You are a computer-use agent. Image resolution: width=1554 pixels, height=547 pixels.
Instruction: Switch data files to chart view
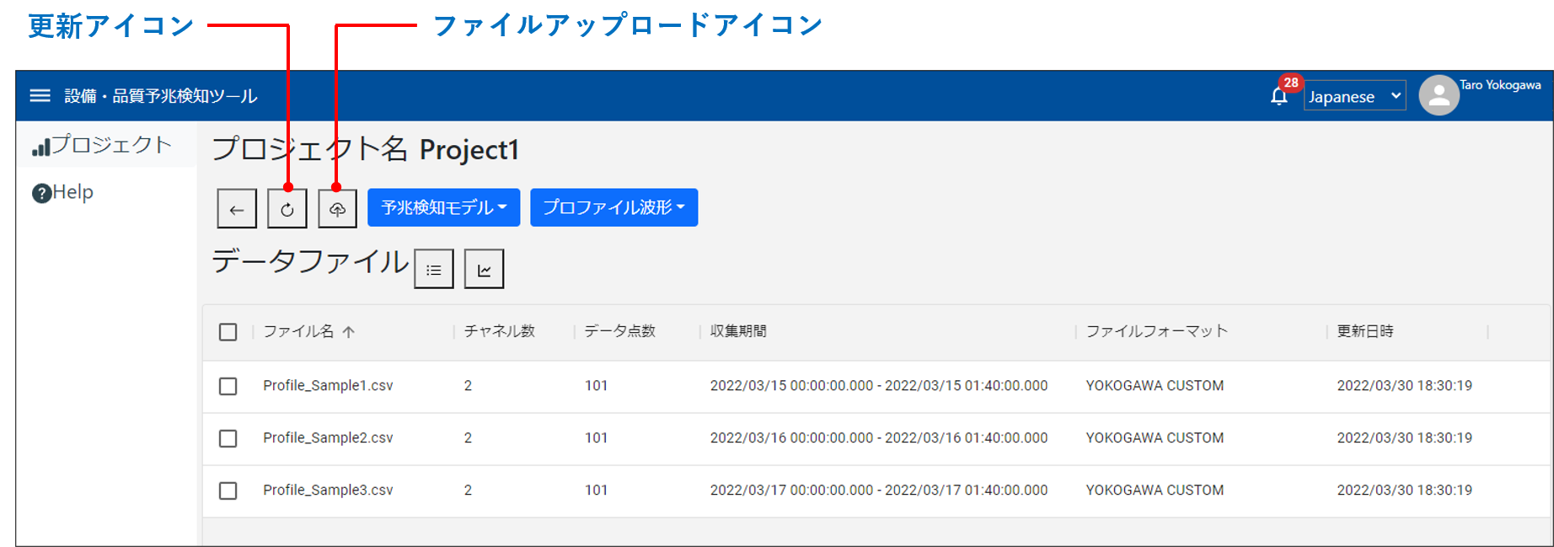tap(484, 269)
